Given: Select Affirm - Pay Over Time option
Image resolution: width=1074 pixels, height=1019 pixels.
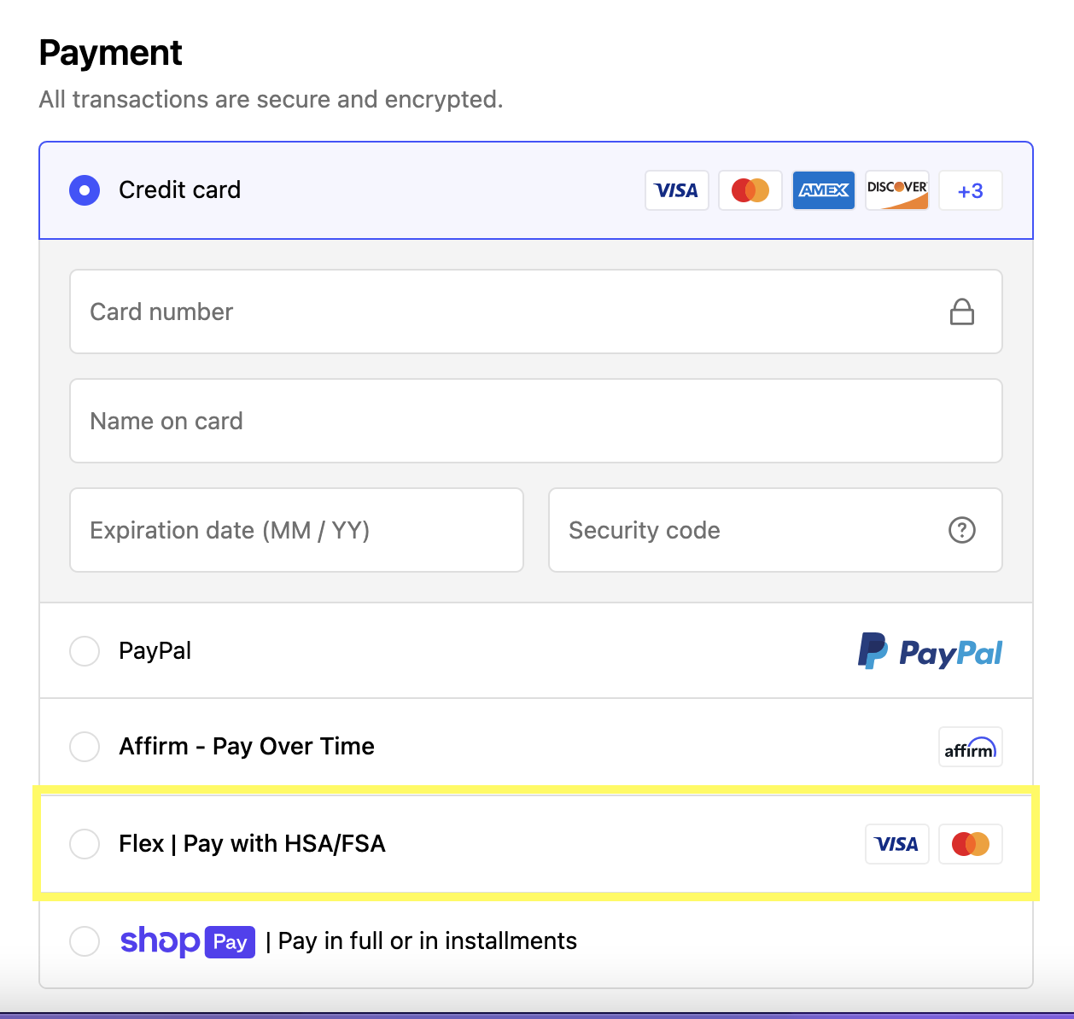Looking at the screenshot, I should tap(85, 746).
